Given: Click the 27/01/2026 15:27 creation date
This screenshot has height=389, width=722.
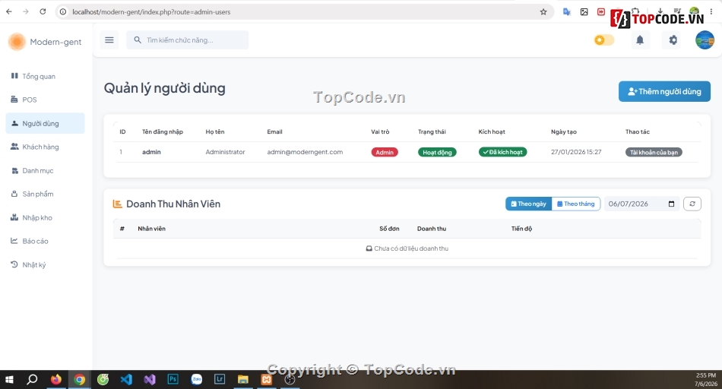Looking at the screenshot, I should 576,152.
